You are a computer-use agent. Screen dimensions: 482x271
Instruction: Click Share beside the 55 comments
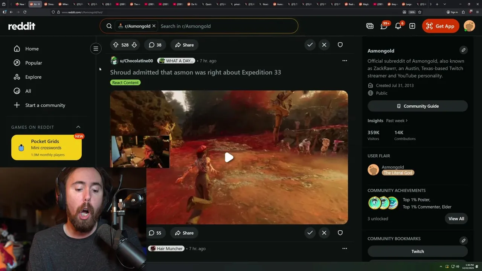point(185,233)
